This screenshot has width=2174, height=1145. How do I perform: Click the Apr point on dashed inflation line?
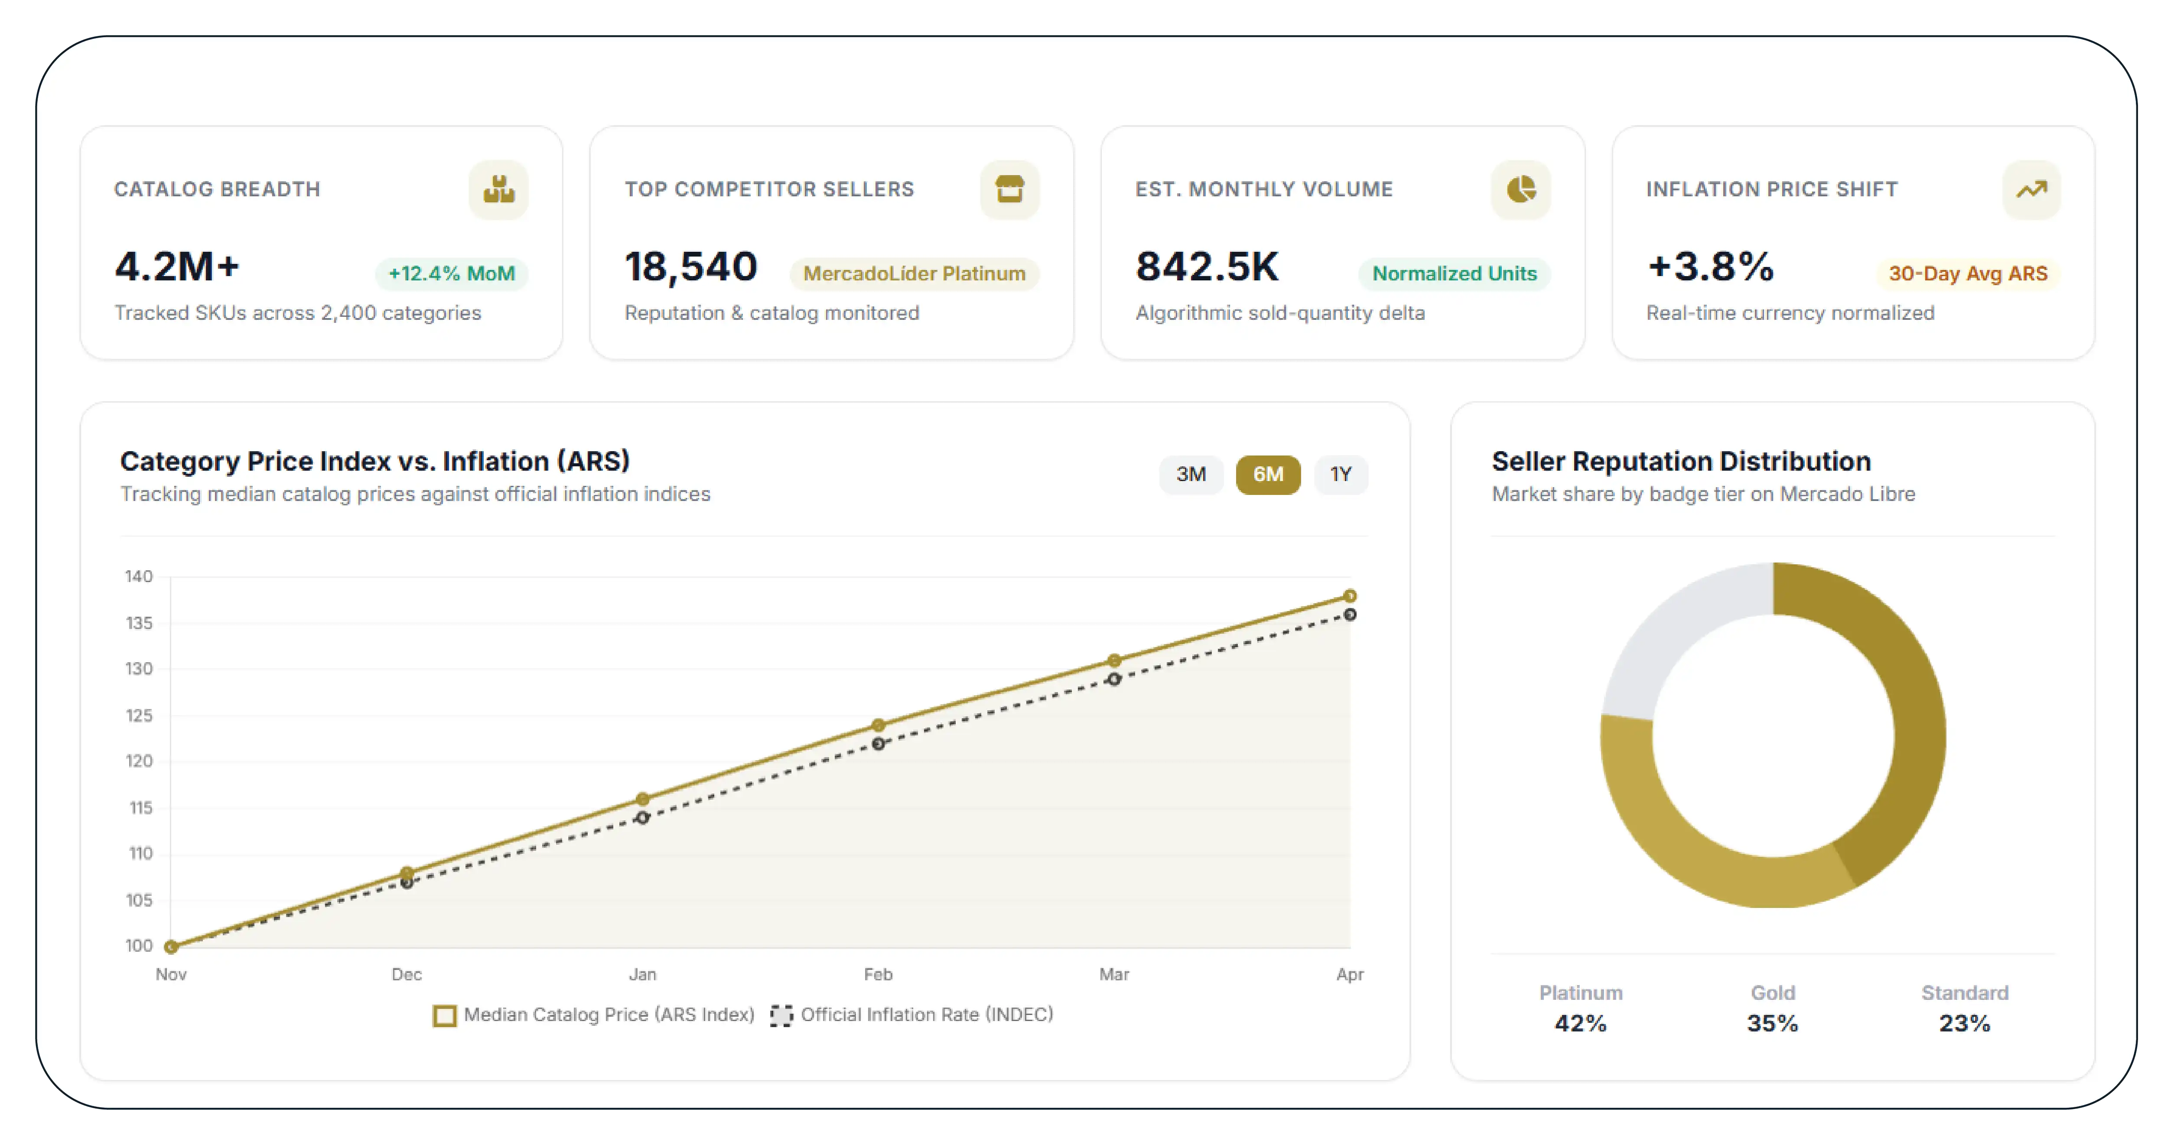click(x=1351, y=614)
